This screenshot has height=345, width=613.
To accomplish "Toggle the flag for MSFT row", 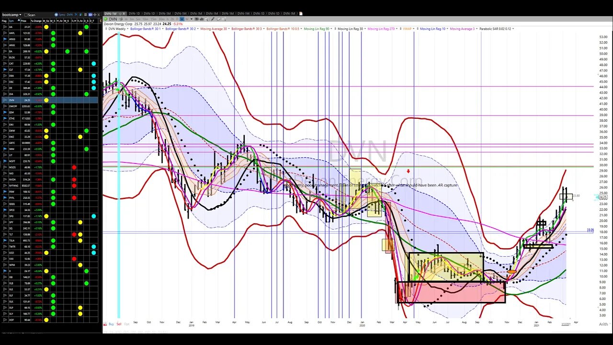I will tap(5, 161).
